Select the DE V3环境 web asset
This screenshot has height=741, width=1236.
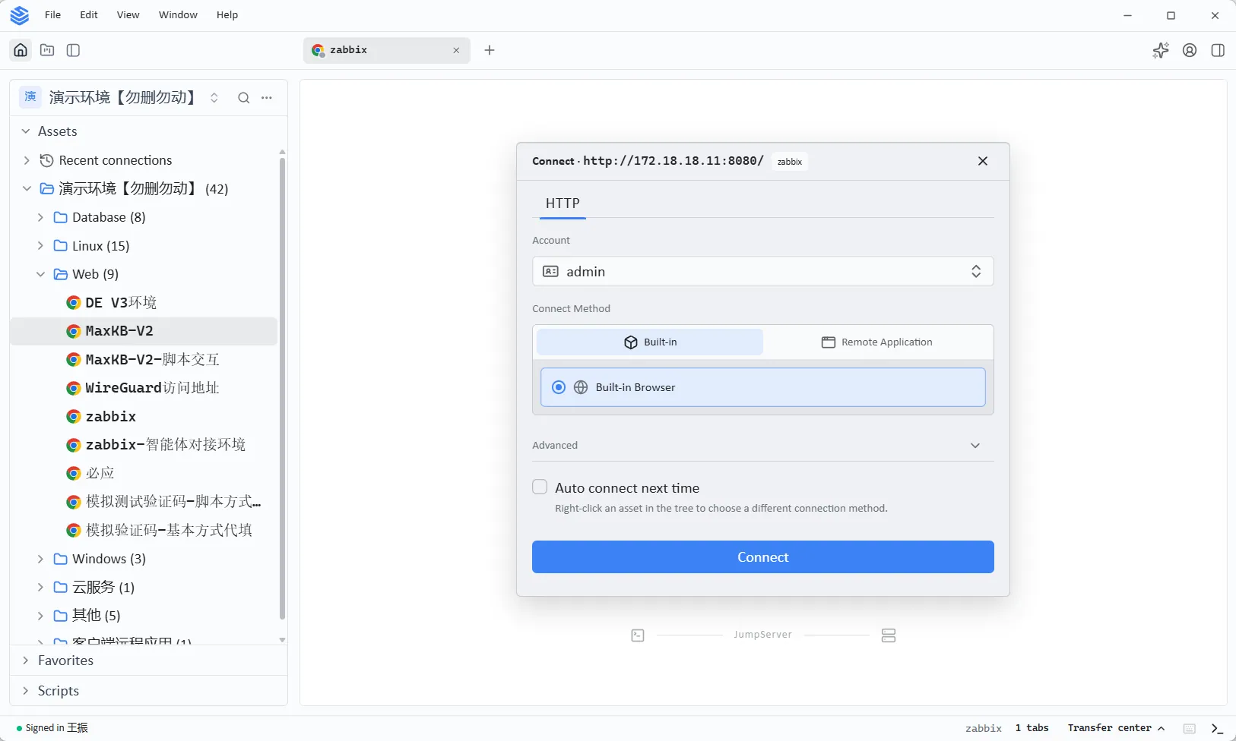[x=144, y=303]
